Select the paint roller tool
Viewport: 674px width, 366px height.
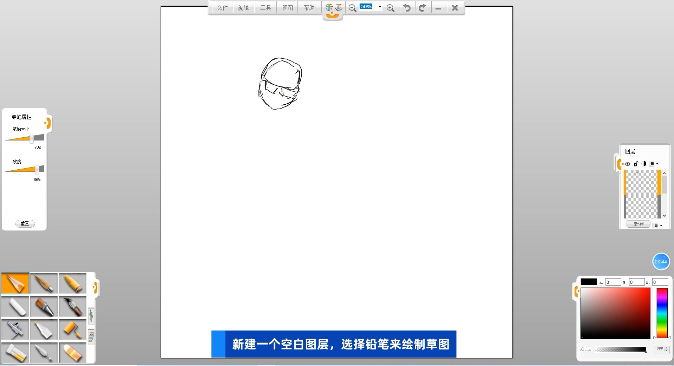pos(73,329)
